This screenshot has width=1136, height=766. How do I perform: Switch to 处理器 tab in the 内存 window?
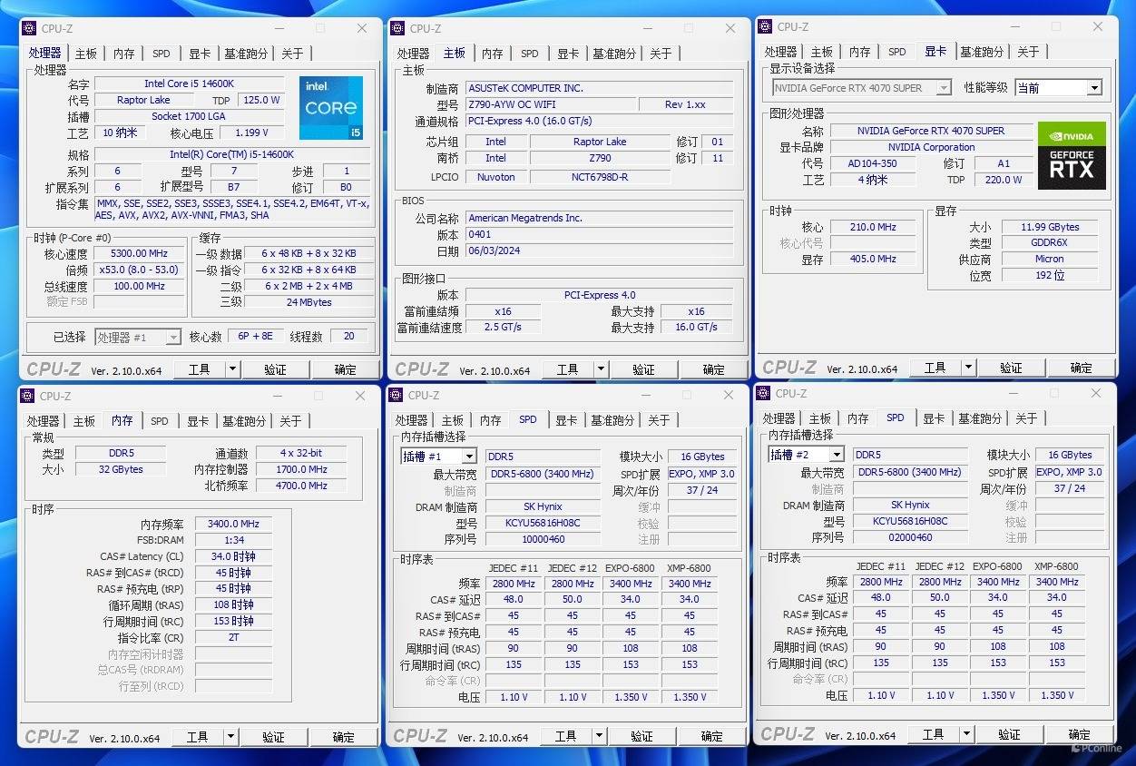[43, 421]
